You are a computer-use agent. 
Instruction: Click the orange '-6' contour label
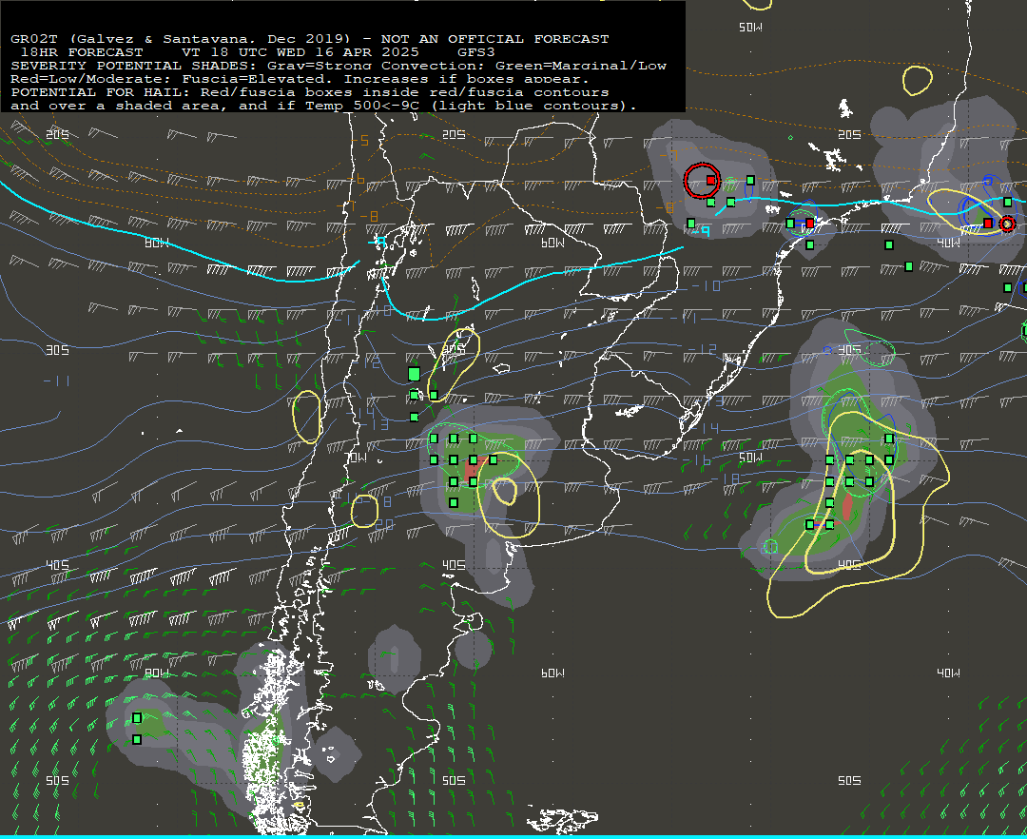click(357, 180)
